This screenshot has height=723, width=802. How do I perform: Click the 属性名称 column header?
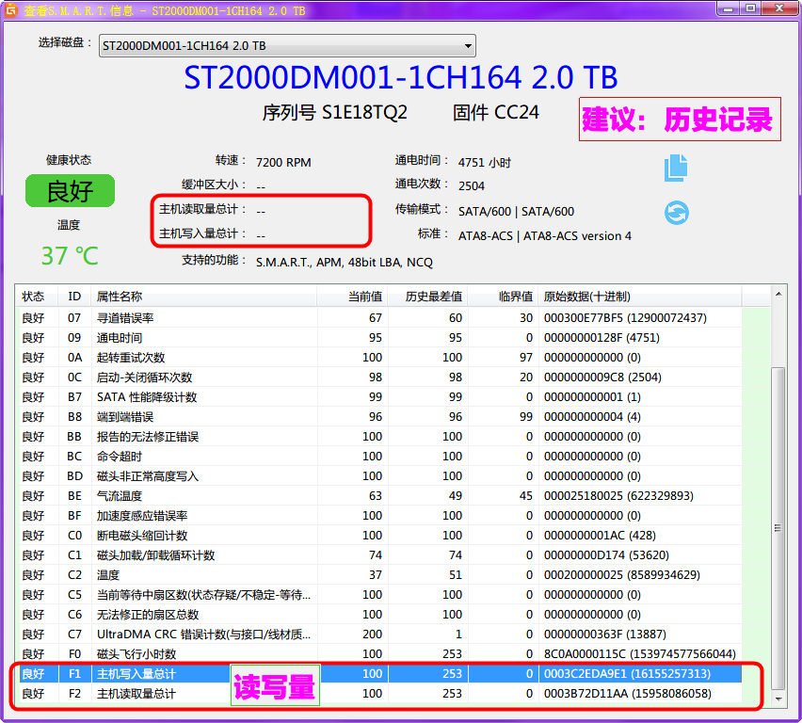point(204,297)
